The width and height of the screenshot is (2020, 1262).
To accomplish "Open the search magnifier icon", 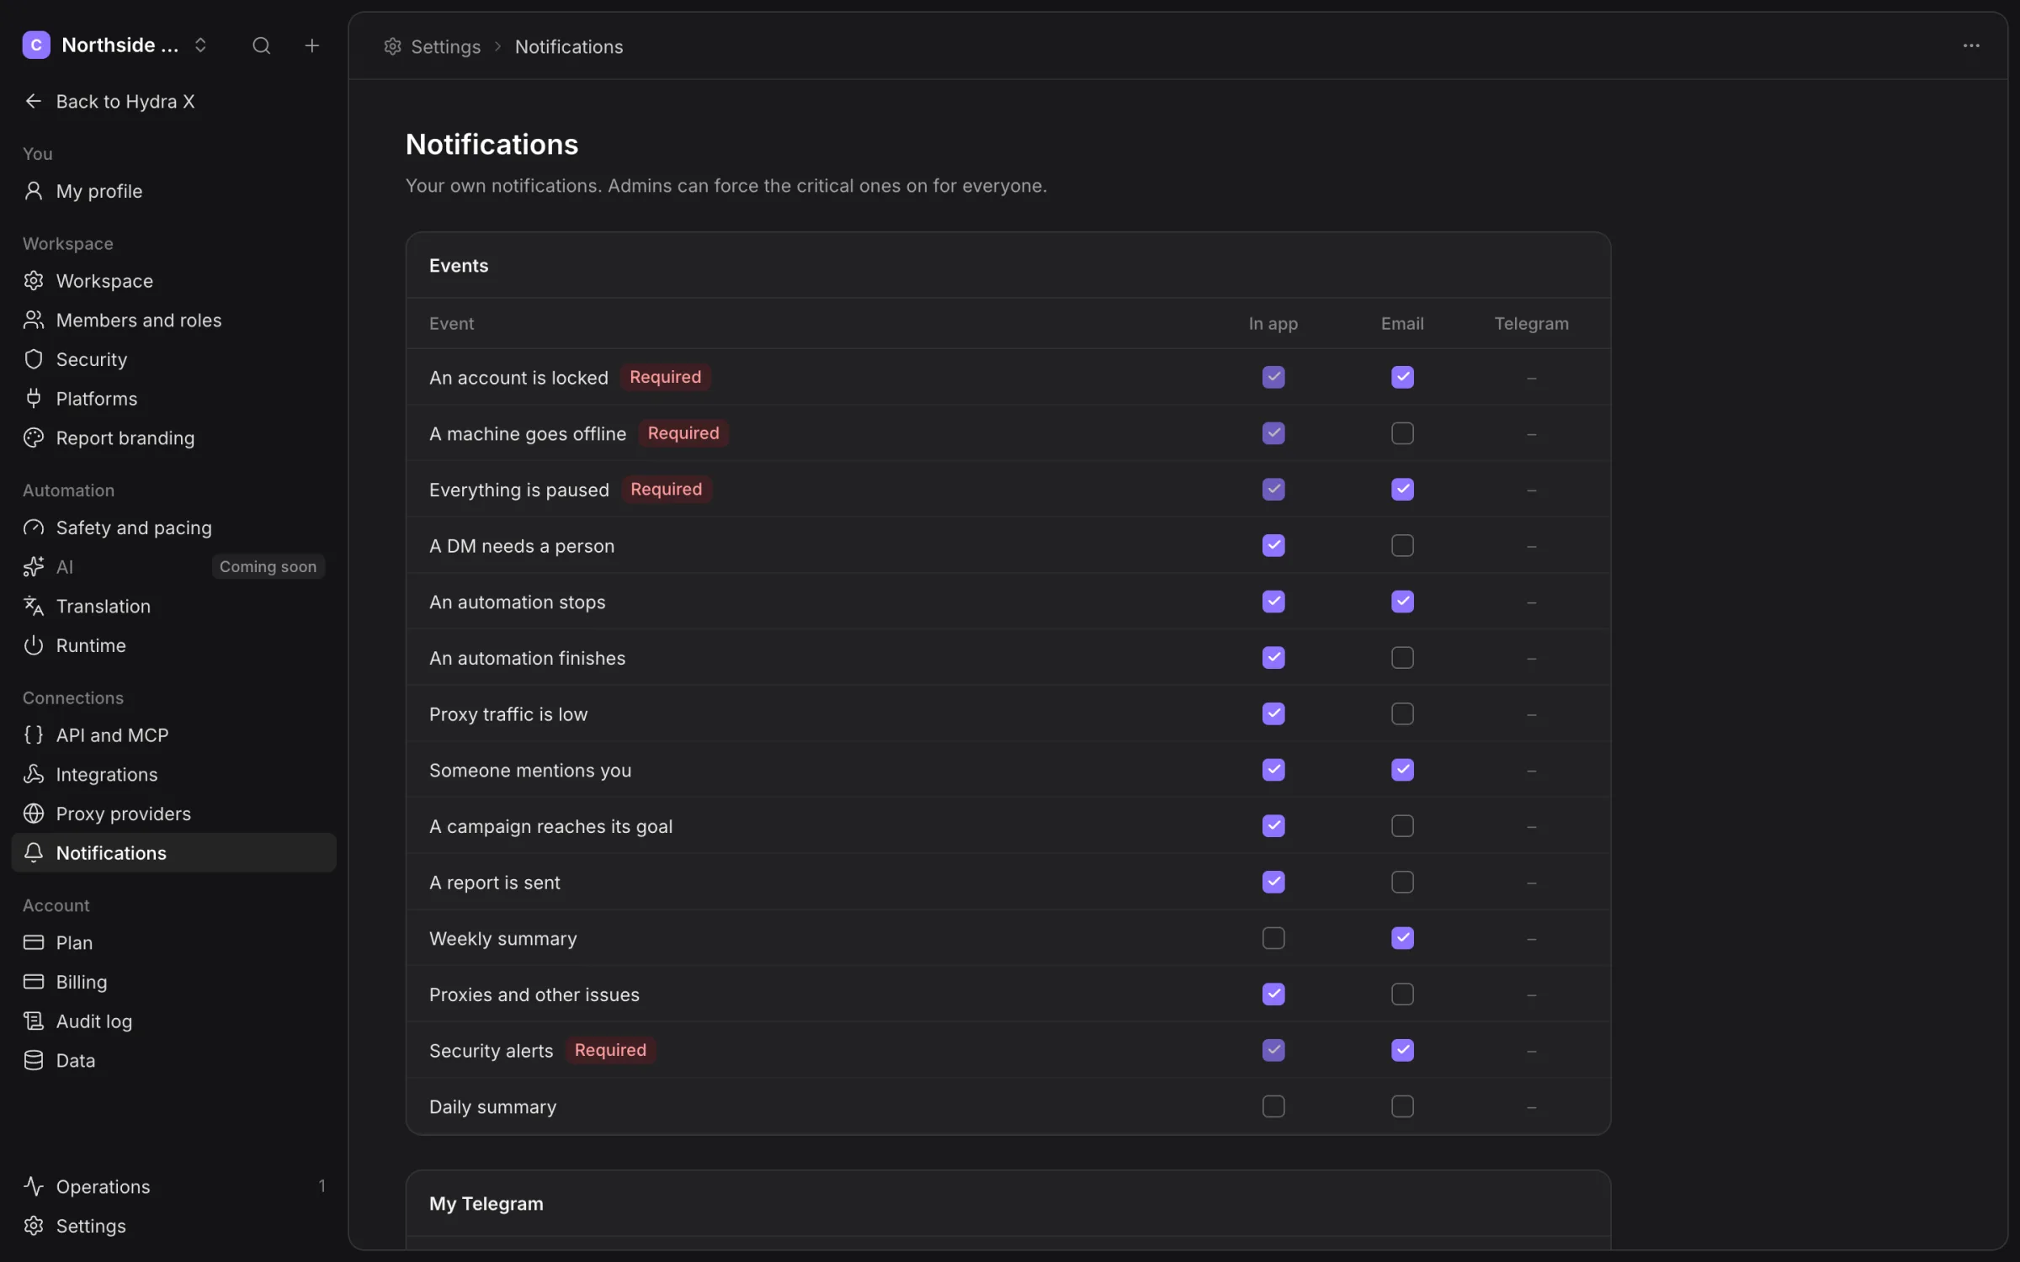I will 262,45.
